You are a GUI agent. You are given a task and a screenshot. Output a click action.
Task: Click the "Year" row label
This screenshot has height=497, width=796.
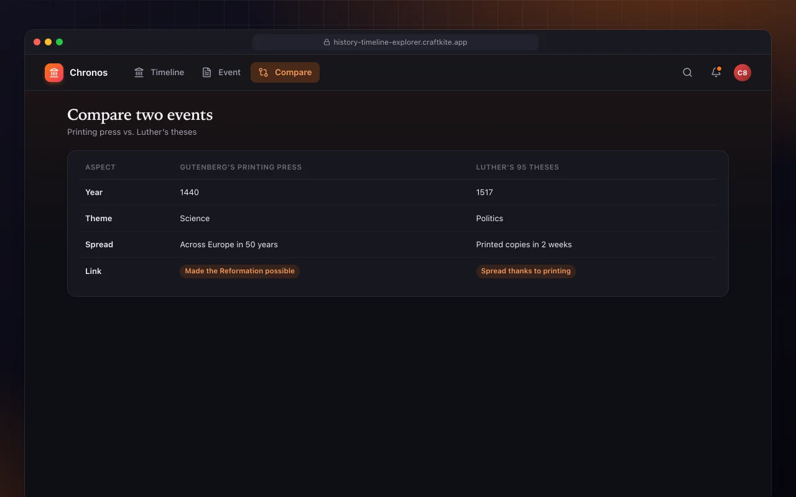coord(94,193)
